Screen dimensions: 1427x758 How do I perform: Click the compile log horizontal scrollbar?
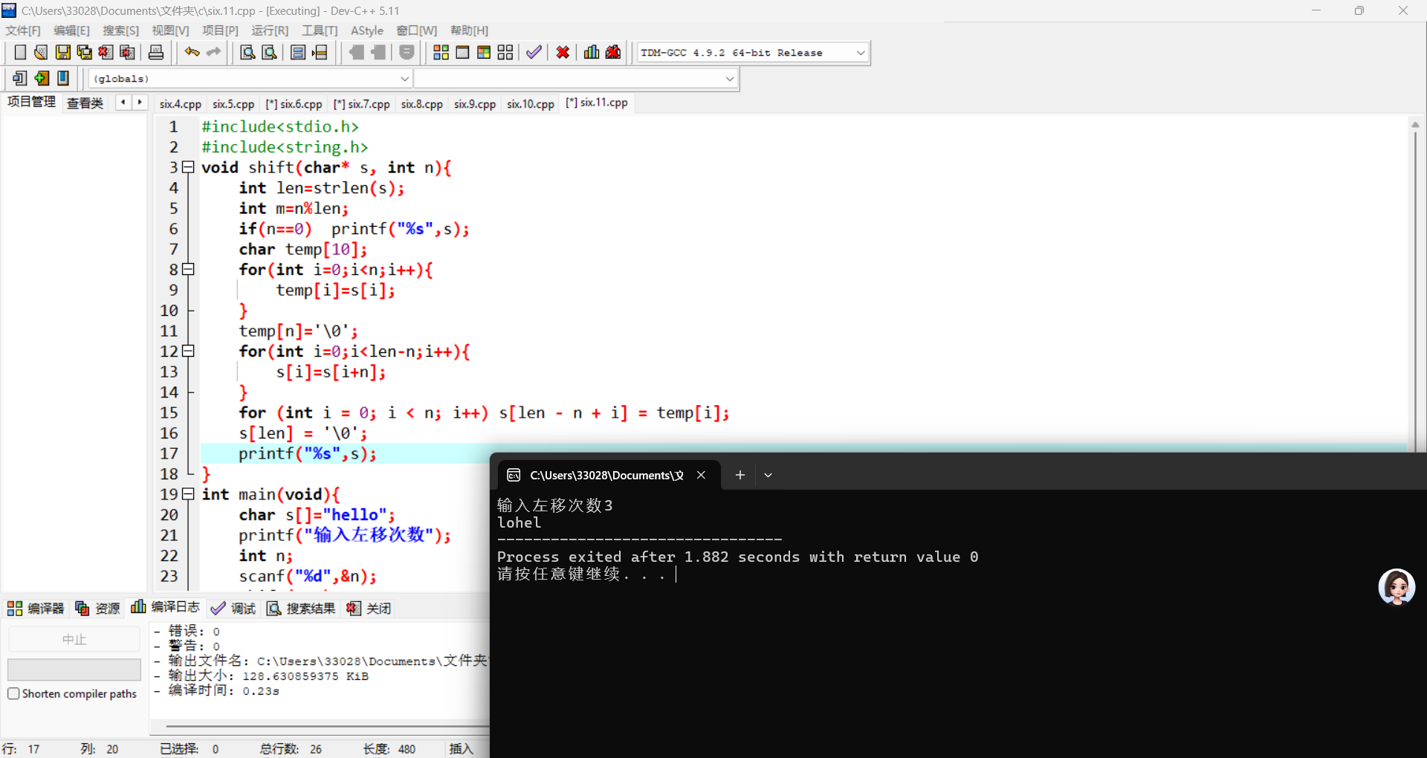[x=327, y=726]
